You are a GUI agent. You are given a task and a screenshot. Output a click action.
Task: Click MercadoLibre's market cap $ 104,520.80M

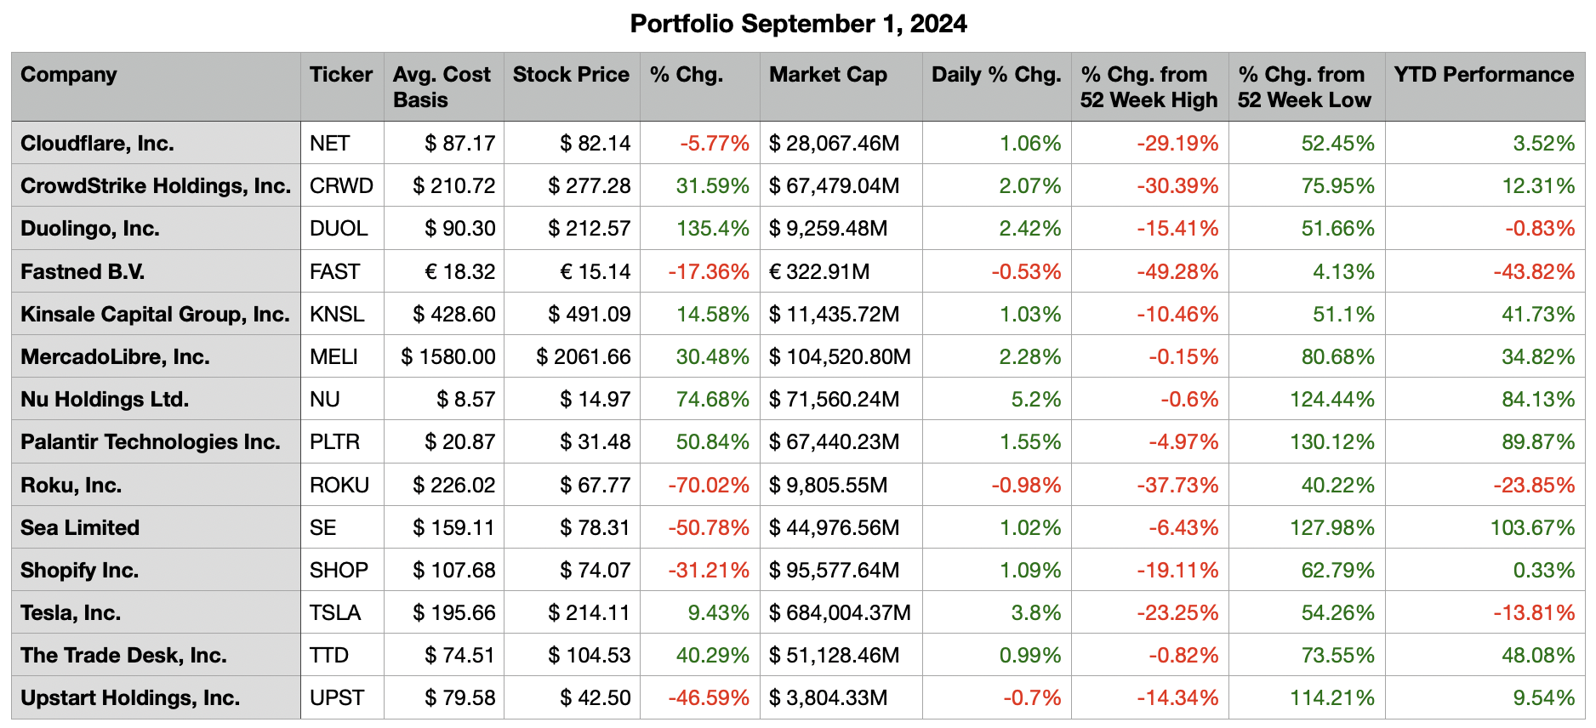pos(839,357)
